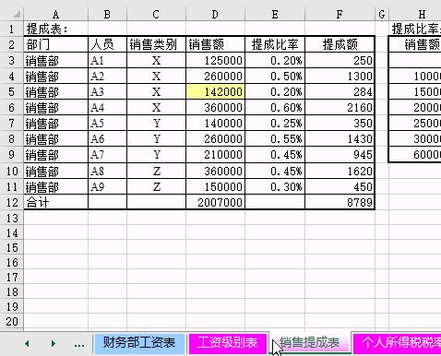The height and width of the screenshot is (356, 441).
Task: Click the 销售额 header cell in column D
Action: click(215, 44)
